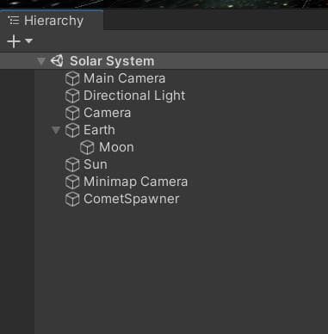
Task: Select the Solar System scene row
Action: pos(164,61)
